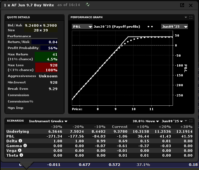Viewport: 199px width, 170px height.
Task: Click the green refresh icon beside the timestamp
Action: (88, 5)
